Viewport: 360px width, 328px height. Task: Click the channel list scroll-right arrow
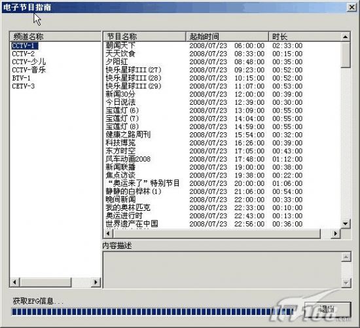click(x=96, y=282)
